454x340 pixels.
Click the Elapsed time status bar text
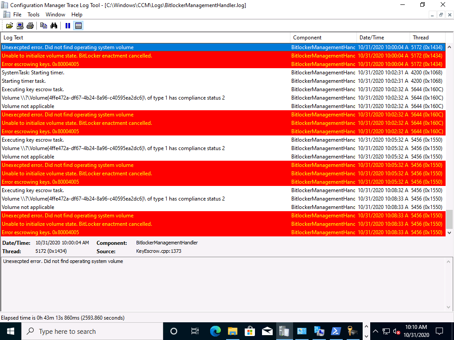click(63, 318)
